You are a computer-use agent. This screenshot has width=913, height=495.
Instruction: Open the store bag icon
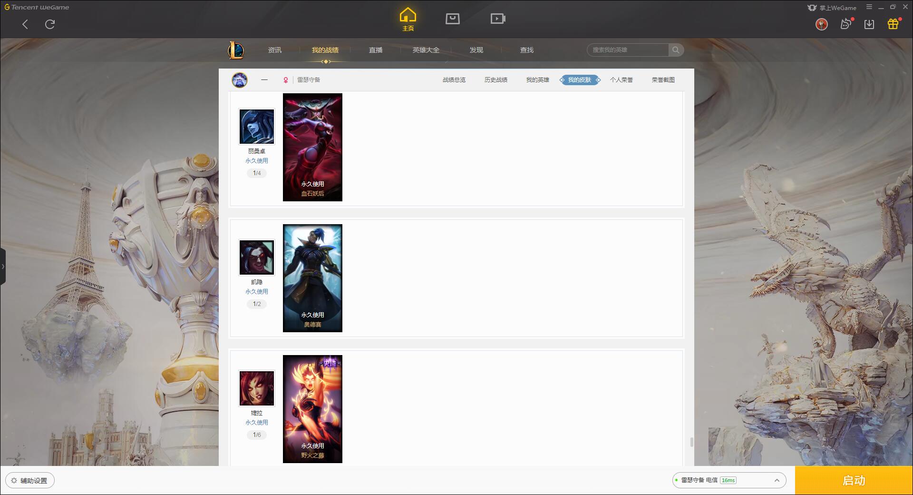click(453, 19)
